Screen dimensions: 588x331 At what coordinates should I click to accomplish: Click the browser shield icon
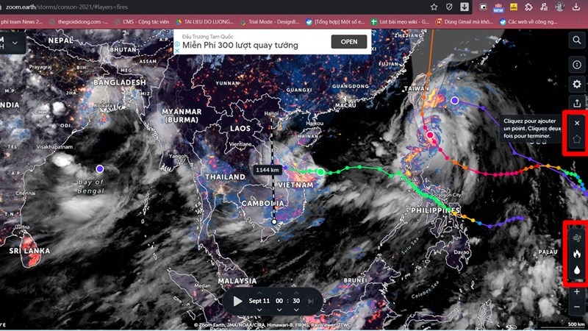point(449,7)
